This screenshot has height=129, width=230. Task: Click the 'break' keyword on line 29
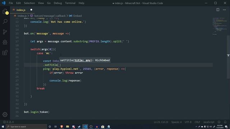click(41, 89)
